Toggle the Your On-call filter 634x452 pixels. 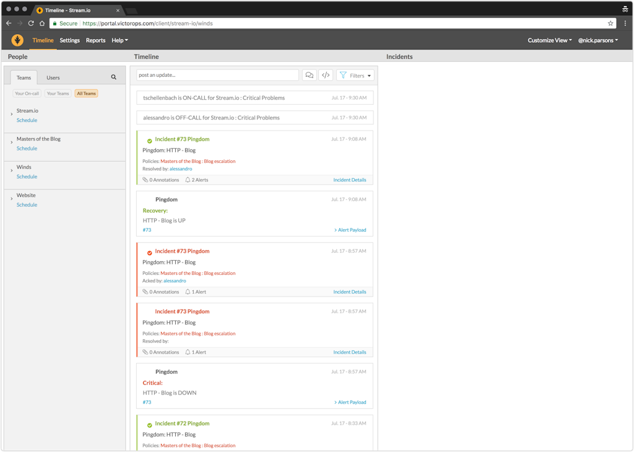pos(27,93)
